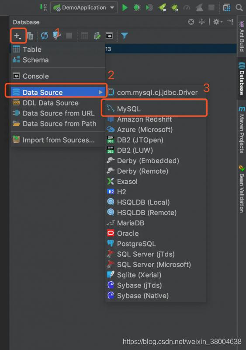
Task: Open the search magnifier icon at top right
Action: pos(239,7)
